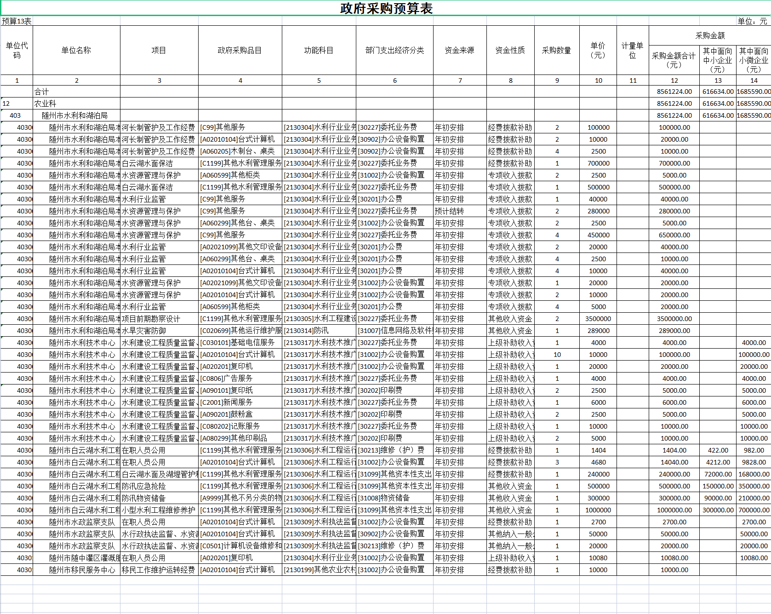Click the unit price 4680 cell
This screenshot has width=771, height=614.
pyautogui.click(x=598, y=462)
